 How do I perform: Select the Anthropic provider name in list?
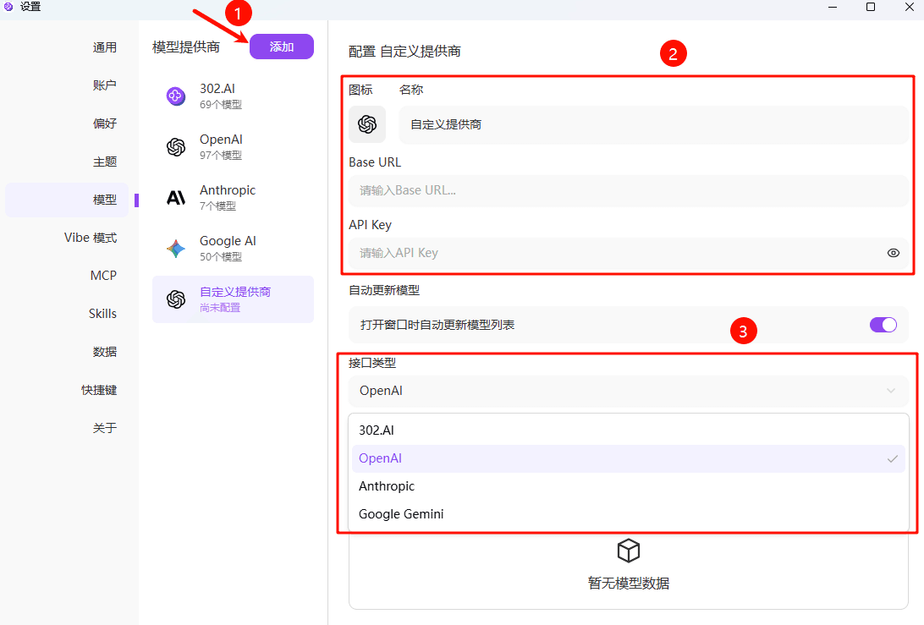(228, 189)
